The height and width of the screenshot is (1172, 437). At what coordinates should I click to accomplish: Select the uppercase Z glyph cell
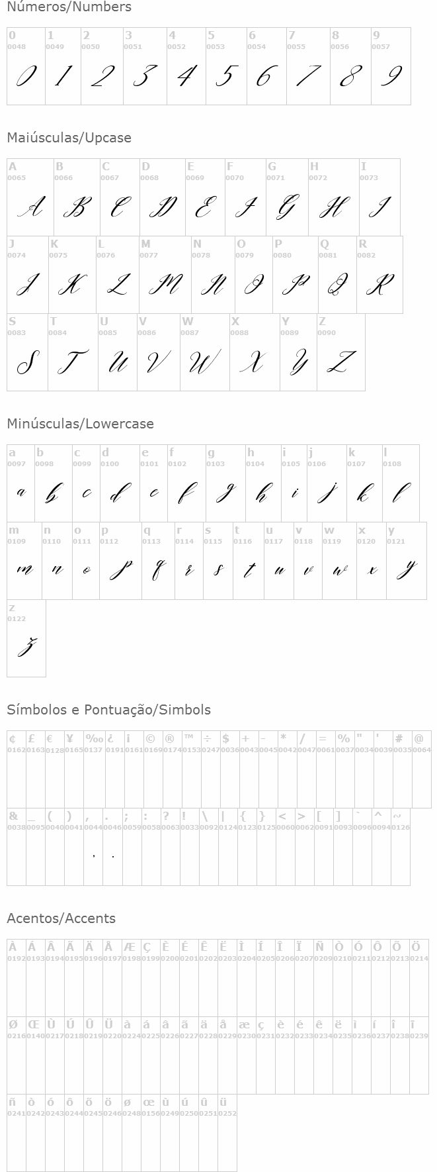pos(341,352)
